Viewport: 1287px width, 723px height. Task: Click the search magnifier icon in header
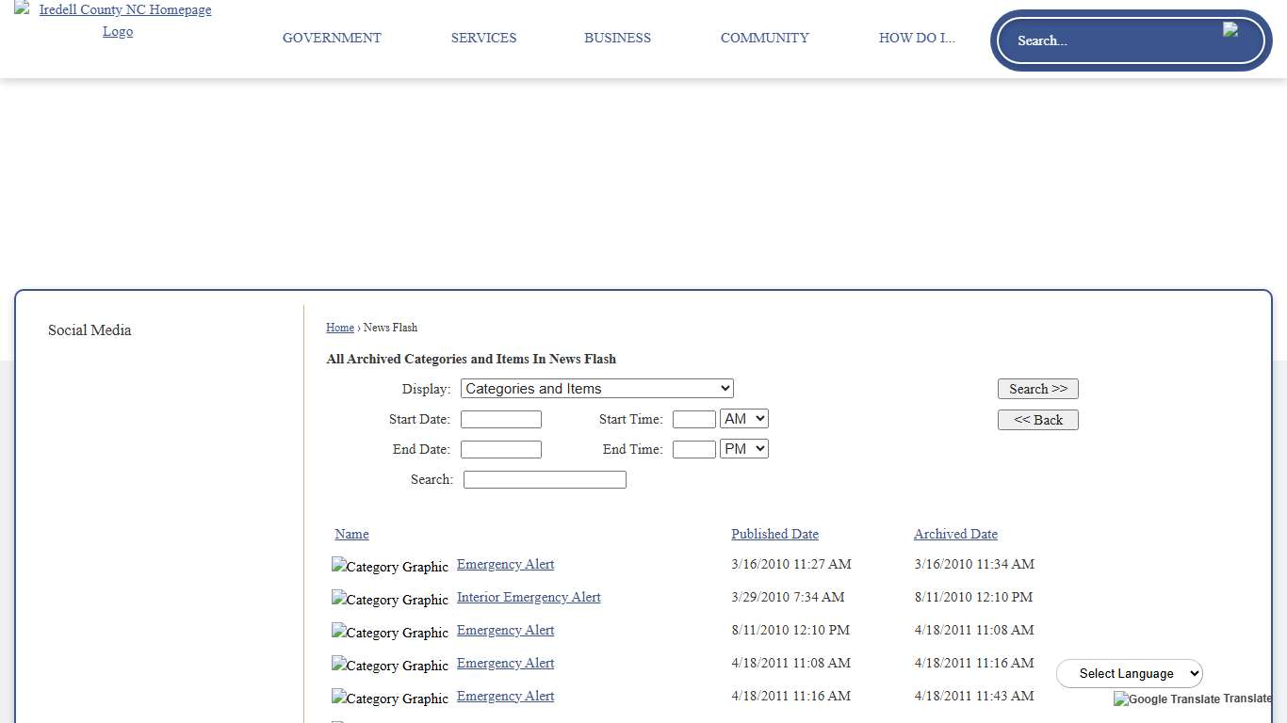coord(1230,30)
